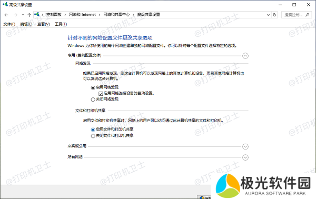Select 网络和共享中心 breadcrumb
This screenshot has width=316, height=199.
click(116, 15)
